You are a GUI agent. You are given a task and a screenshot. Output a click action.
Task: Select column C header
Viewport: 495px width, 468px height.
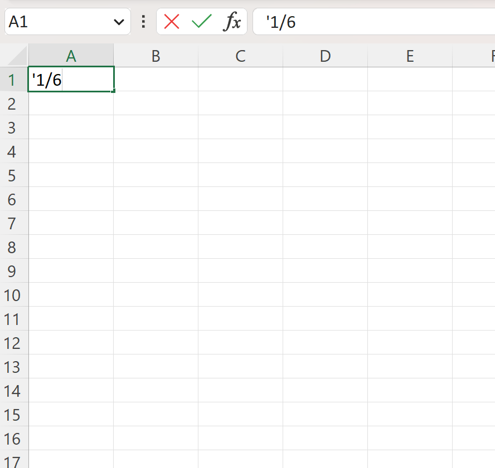pyautogui.click(x=240, y=56)
